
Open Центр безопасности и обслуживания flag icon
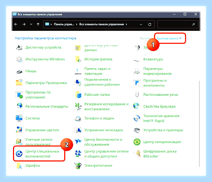[x=78, y=142]
